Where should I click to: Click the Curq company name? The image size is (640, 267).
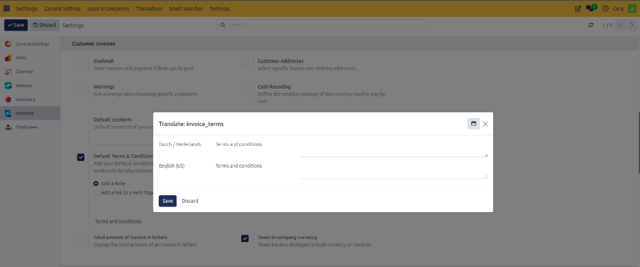coord(618,9)
